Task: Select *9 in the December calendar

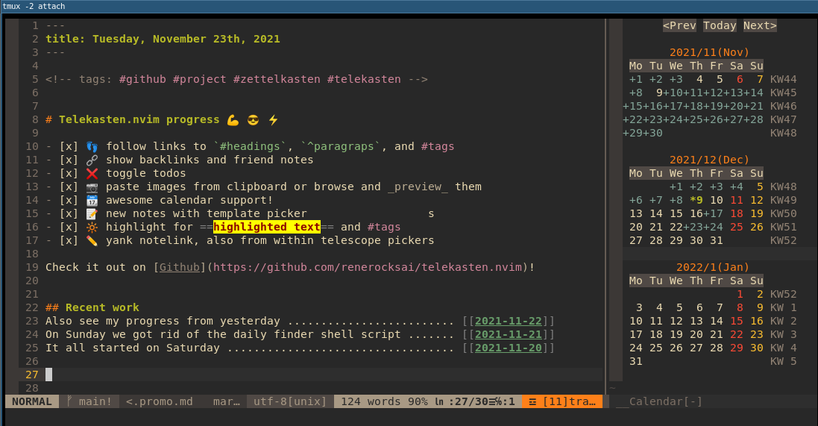Action: (x=696, y=201)
